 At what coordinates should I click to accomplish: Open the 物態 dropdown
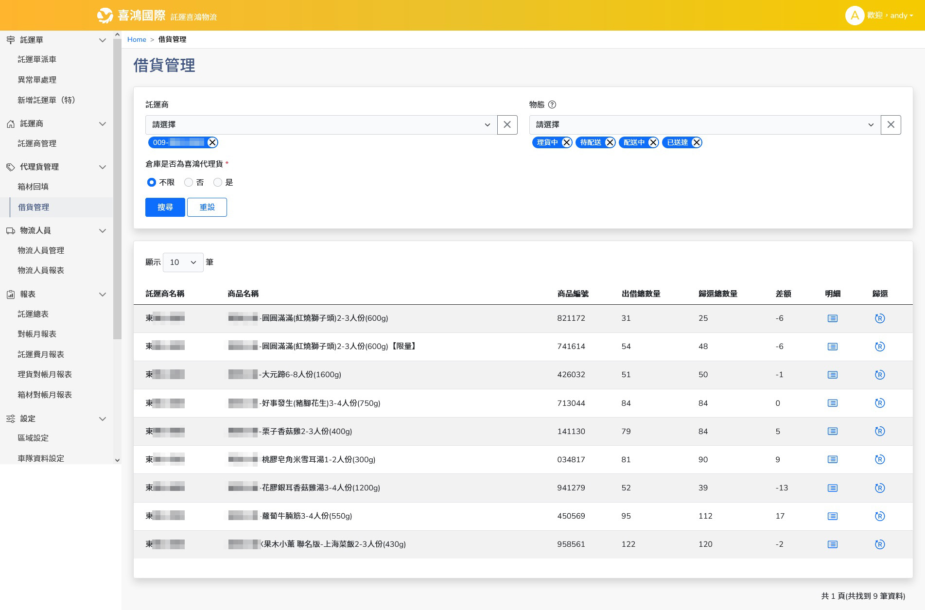pos(704,125)
